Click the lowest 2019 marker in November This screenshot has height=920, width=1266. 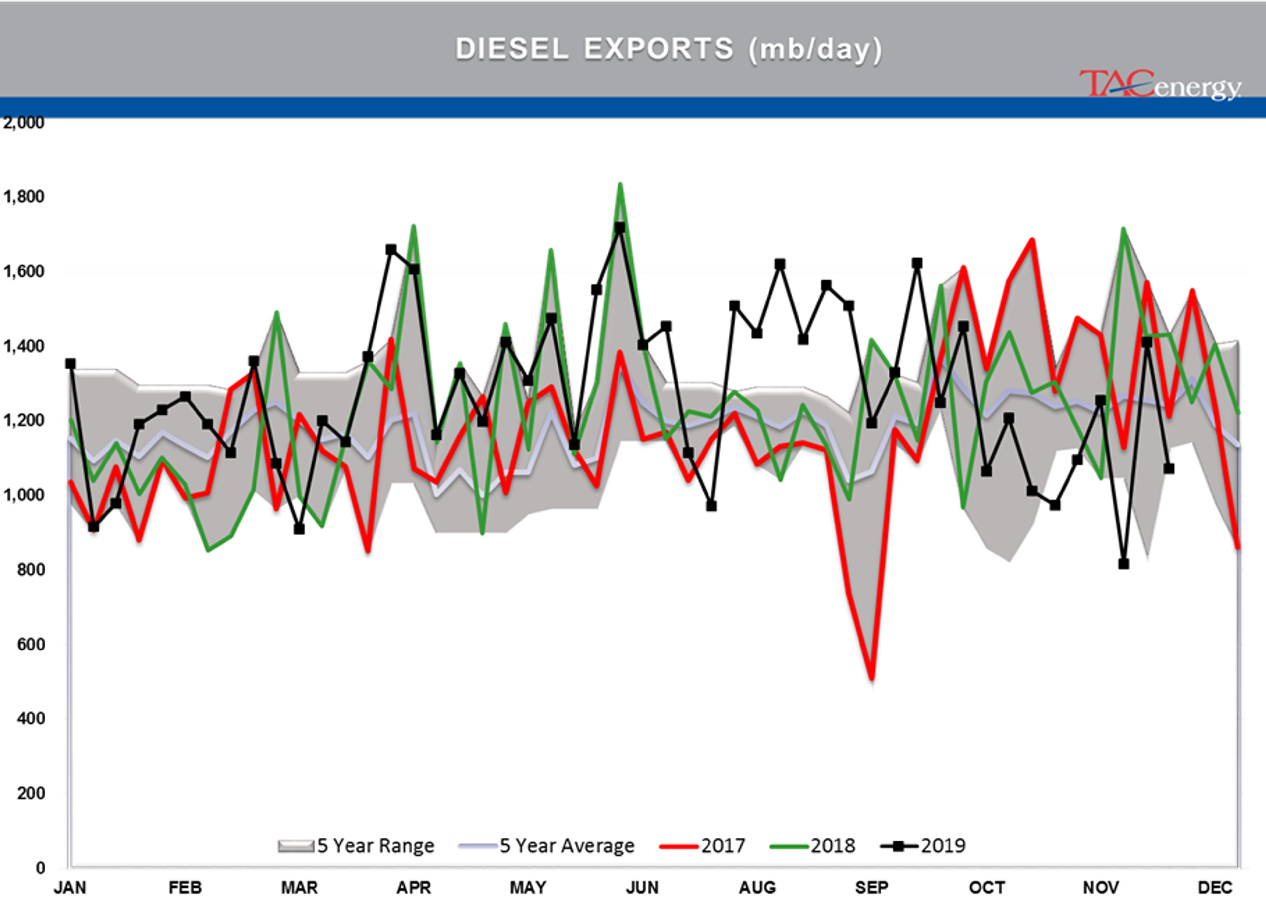[x=1124, y=564]
